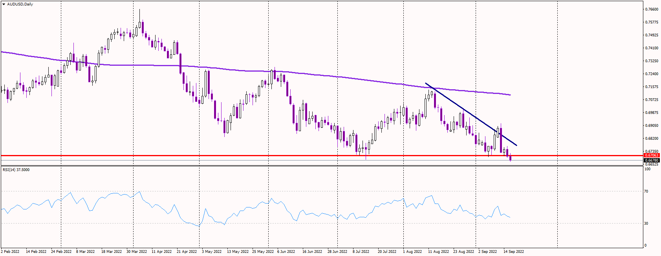Click the 11 Aug 2022 date label

coord(438,252)
